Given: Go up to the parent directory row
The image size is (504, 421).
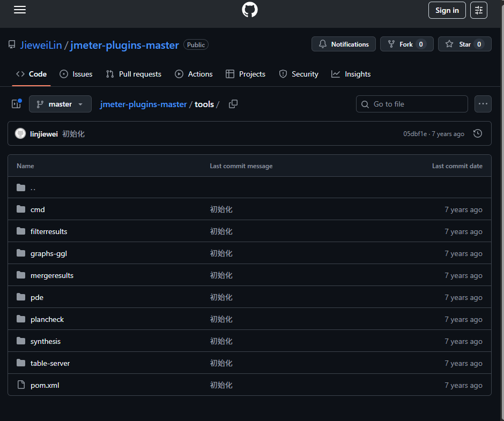Looking at the screenshot, I should tap(249, 187).
